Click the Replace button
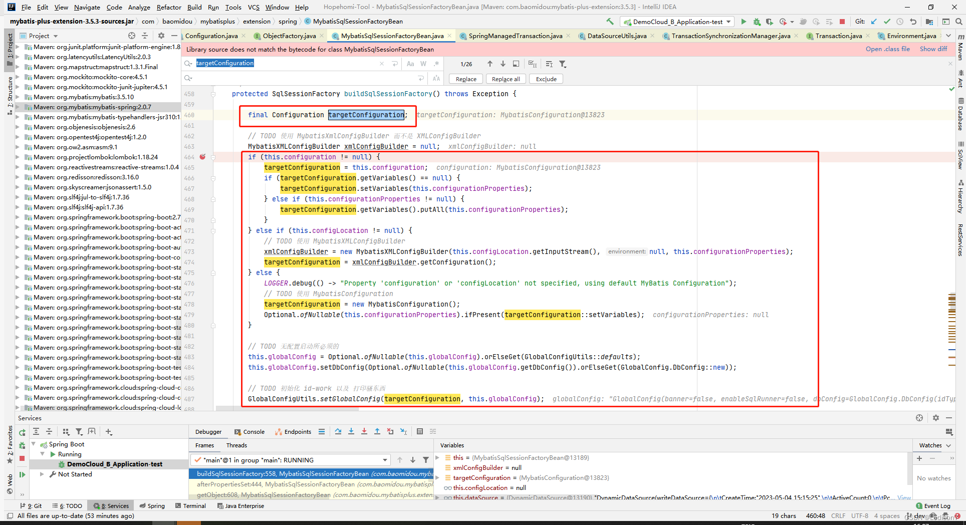Image resolution: width=966 pixels, height=525 pixels. [466, 79]
